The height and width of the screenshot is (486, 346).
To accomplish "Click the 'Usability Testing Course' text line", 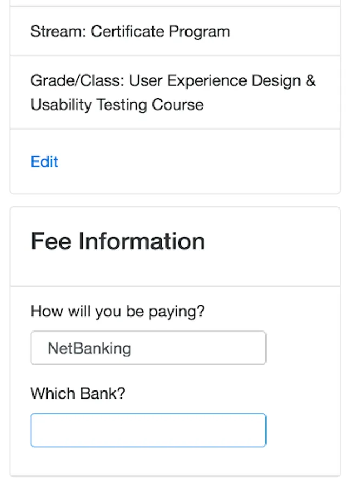I will tap(117, 104).
